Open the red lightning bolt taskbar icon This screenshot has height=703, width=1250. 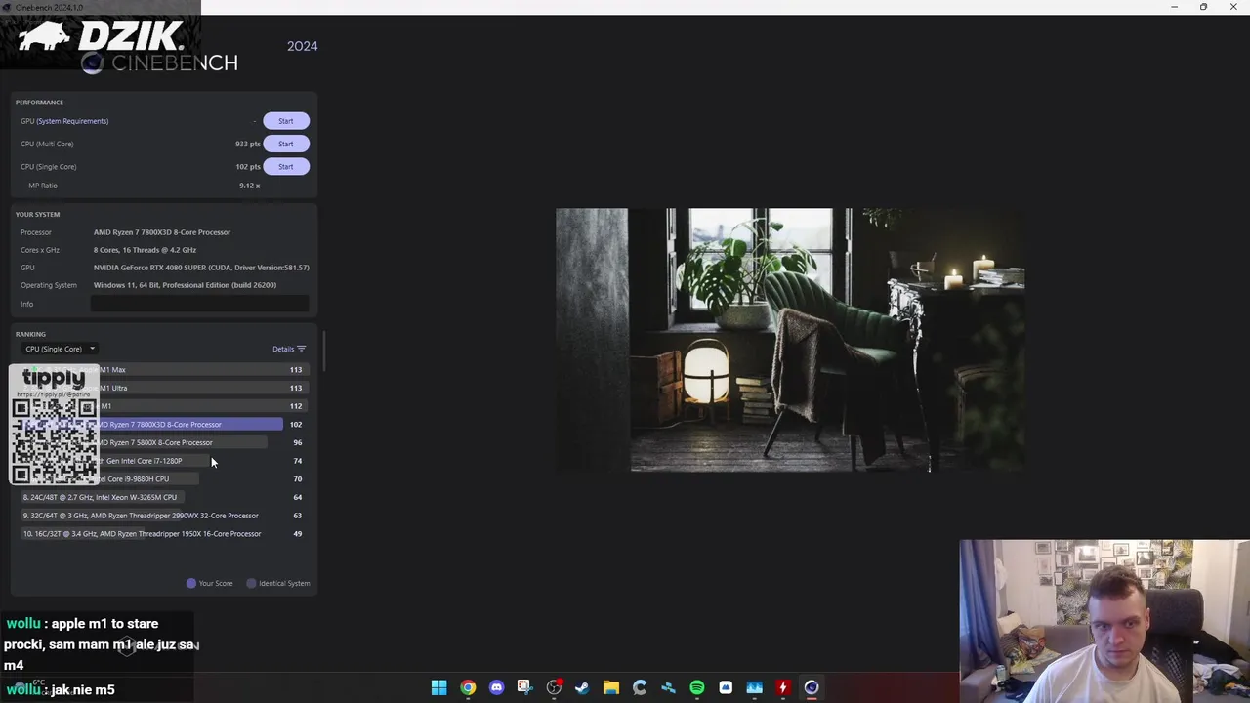[782, 687]
